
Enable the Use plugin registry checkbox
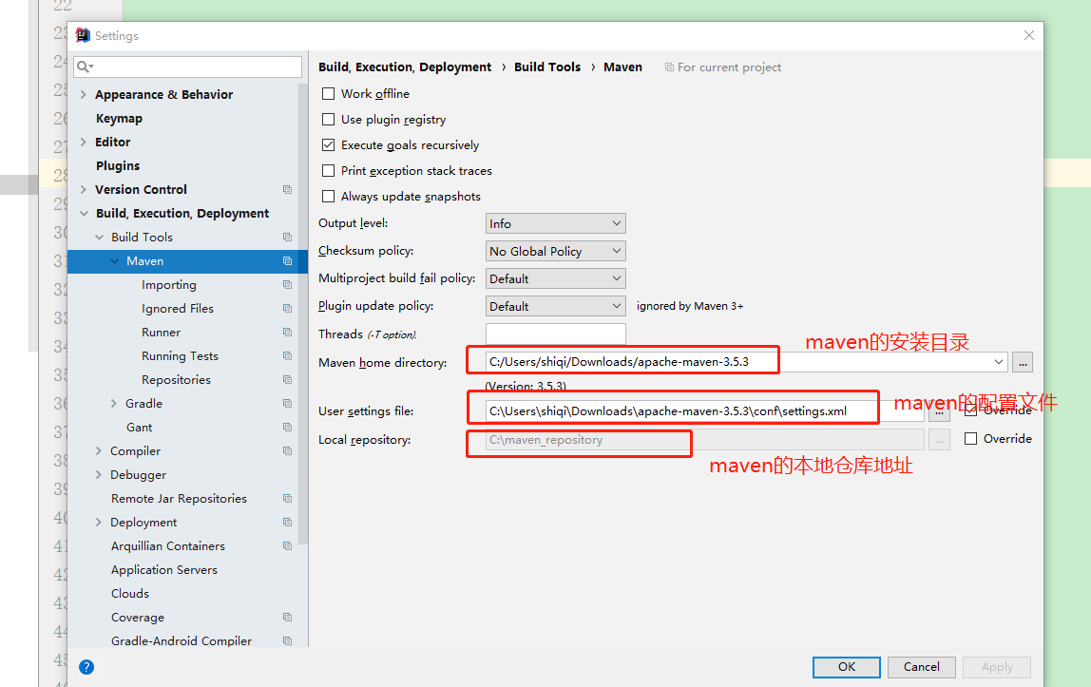click(x=329, y=120)
